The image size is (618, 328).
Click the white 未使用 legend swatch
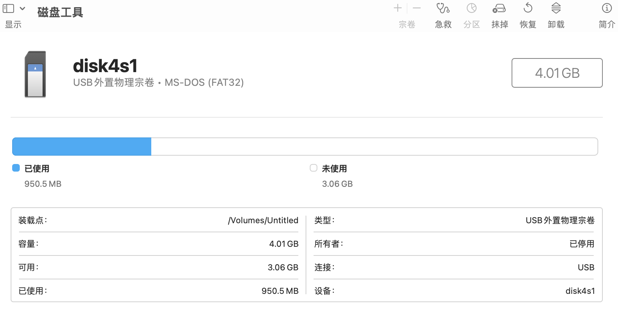click(x=314, y=168)
